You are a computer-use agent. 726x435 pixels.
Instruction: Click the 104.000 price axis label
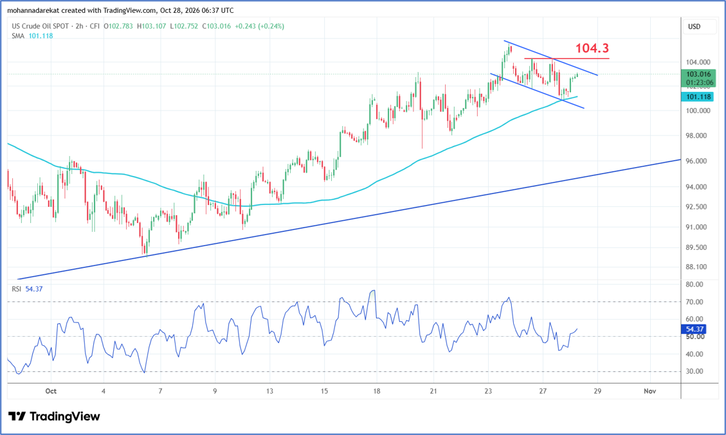coord(698,62)
